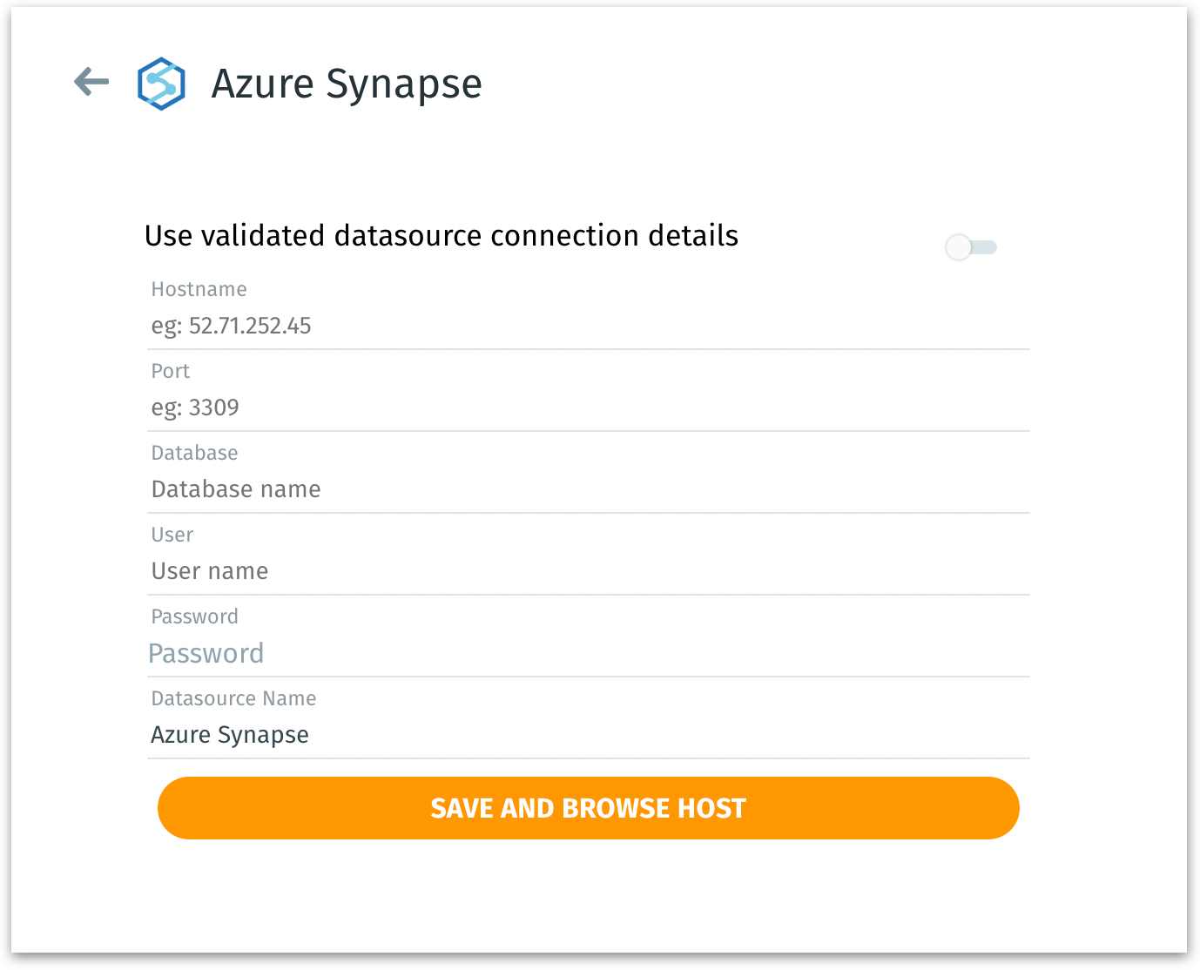Click the white knob of the toggle

(959, 247)
